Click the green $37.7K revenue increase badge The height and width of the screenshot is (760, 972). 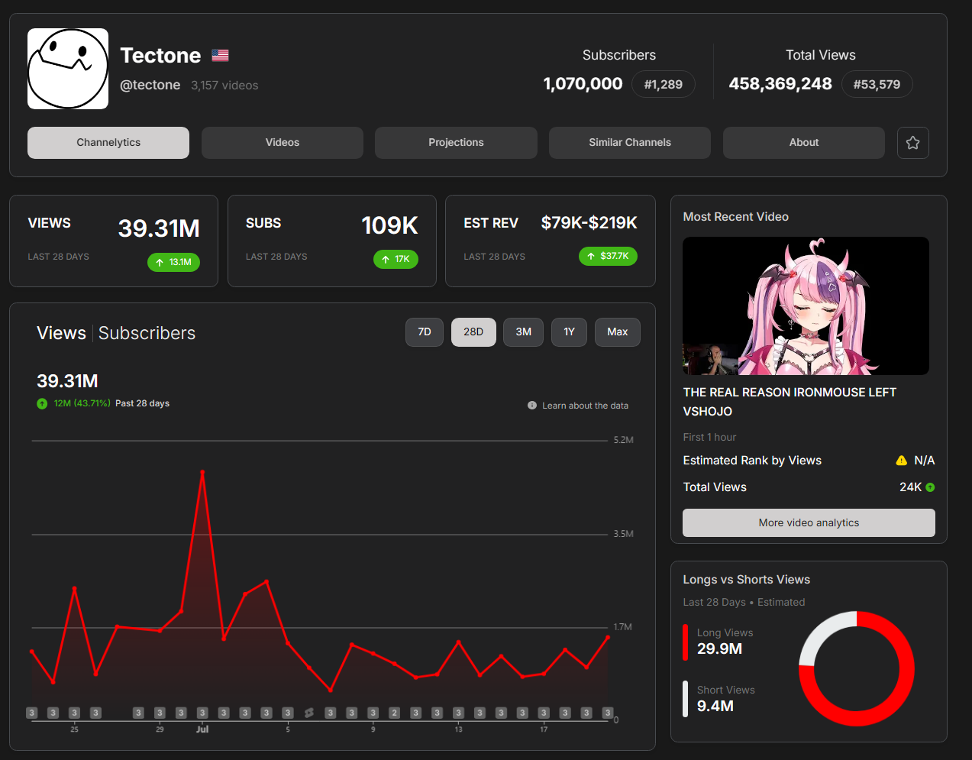coord(608,256)
